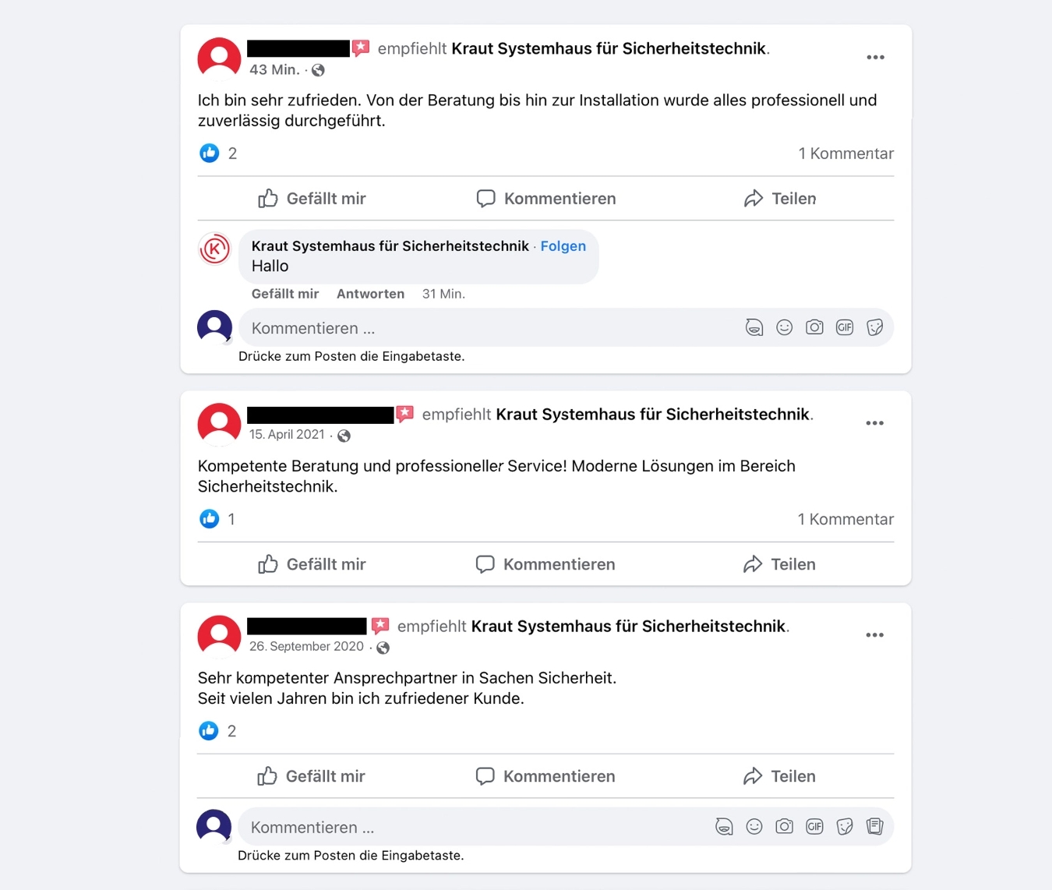Attach a photo using the first box's camera icon

point(814,327)
